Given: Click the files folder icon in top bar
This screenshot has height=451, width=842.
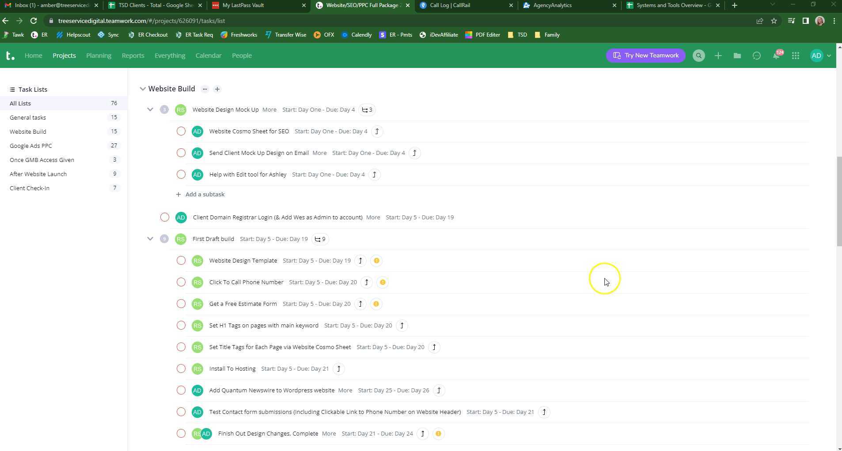Looking at the screenshot, I should click(x=737, y=55).
